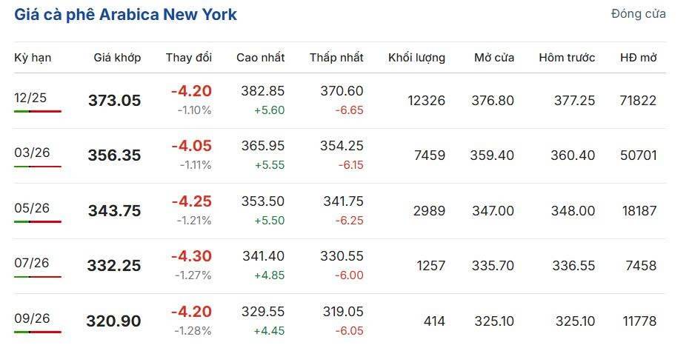This screenshot has height=348, width=692.
Task: Click the Cao nhất column header
Action: tap(260, 58)
